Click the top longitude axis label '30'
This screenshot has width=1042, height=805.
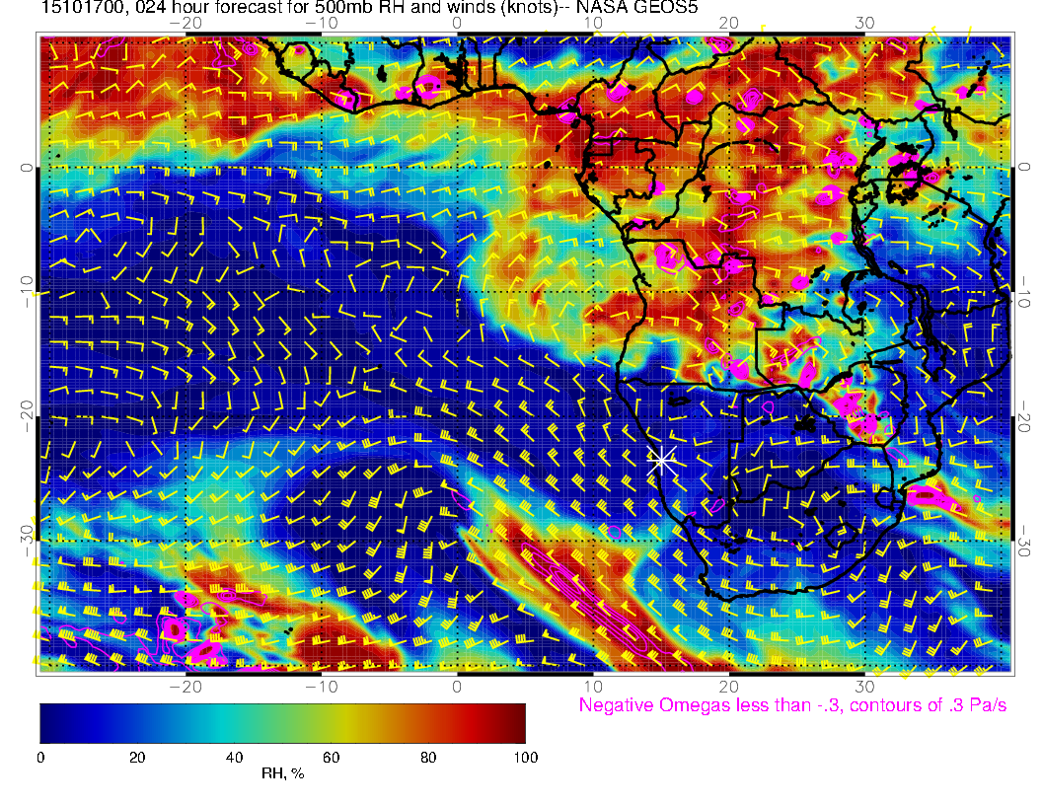(864, 23)
